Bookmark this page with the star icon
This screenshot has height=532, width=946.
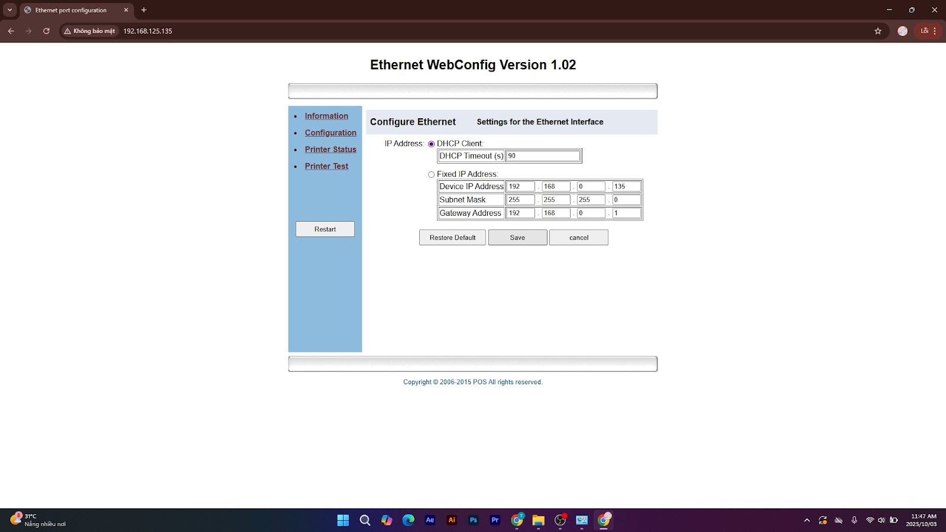[878, 31]
